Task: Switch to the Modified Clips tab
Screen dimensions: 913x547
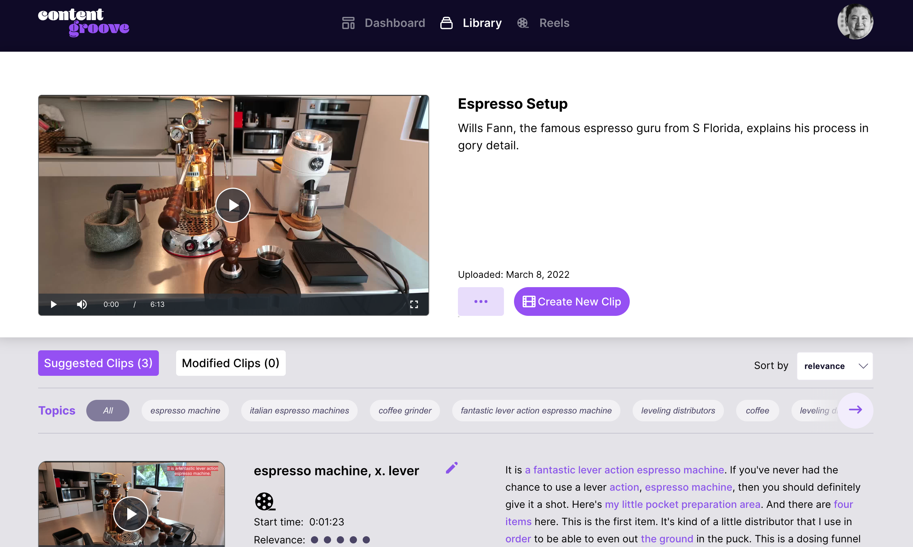Action: coord(230,363)
